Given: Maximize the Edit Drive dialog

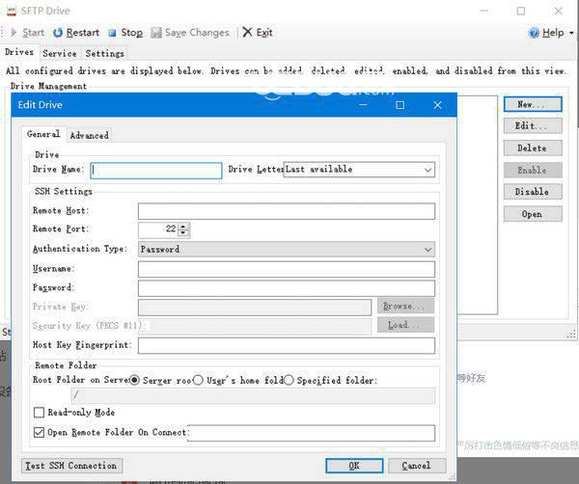Looking at the screenshot, I should click(x=400, y=105).
